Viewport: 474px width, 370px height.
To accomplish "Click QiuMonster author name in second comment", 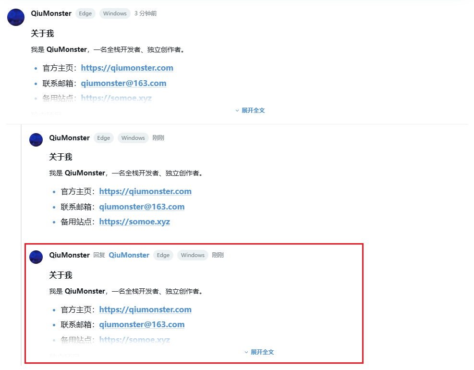I will (70, 138).
